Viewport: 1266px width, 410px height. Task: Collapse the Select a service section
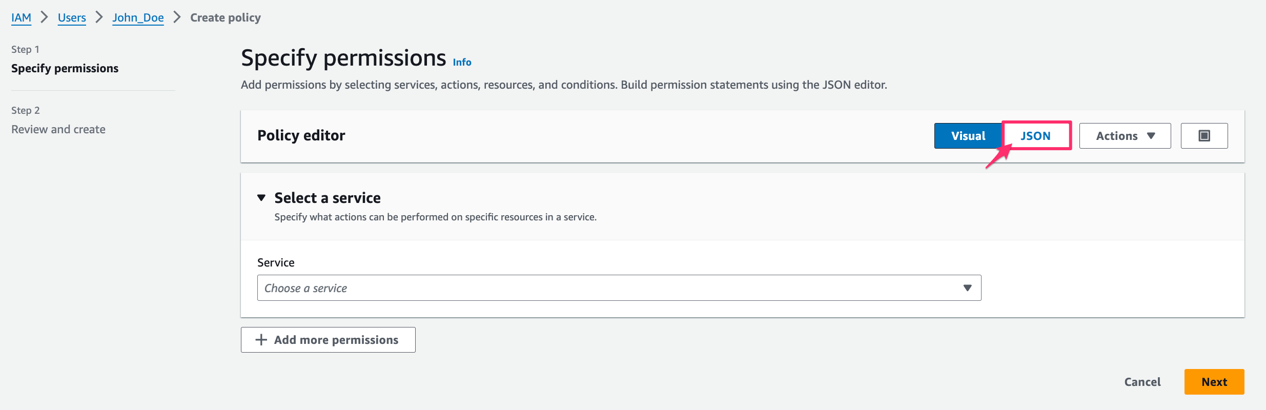coord(262,197)
